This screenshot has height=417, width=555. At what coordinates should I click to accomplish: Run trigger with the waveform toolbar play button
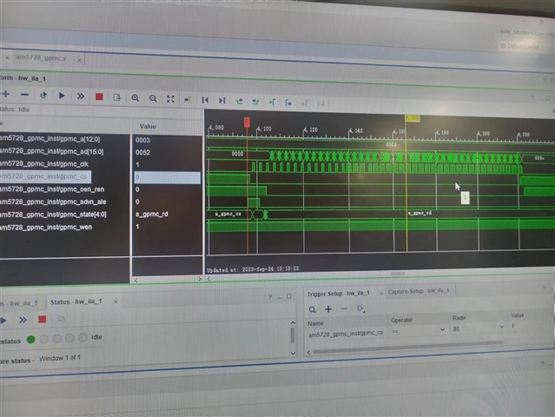pos(62,96)
